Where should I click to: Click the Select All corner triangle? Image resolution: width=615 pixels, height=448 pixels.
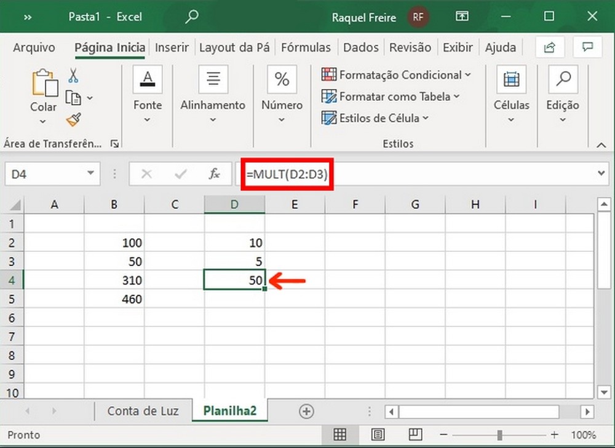(15, 205)
